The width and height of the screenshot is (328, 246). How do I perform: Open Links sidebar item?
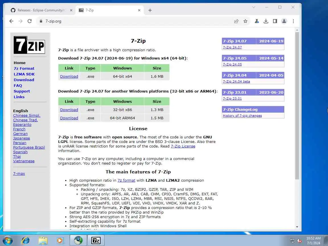coord(19,97)
